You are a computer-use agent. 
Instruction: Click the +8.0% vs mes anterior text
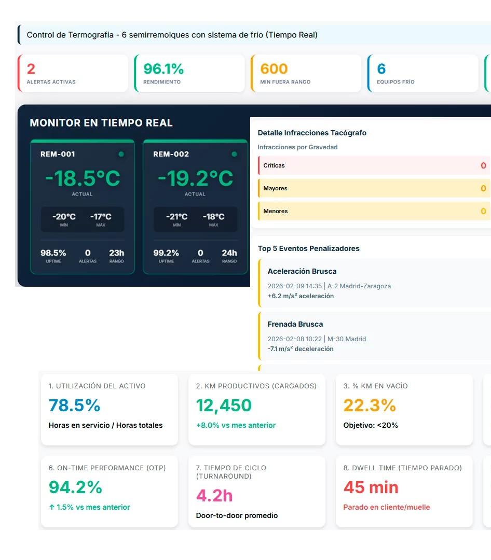tap(236, 425)
